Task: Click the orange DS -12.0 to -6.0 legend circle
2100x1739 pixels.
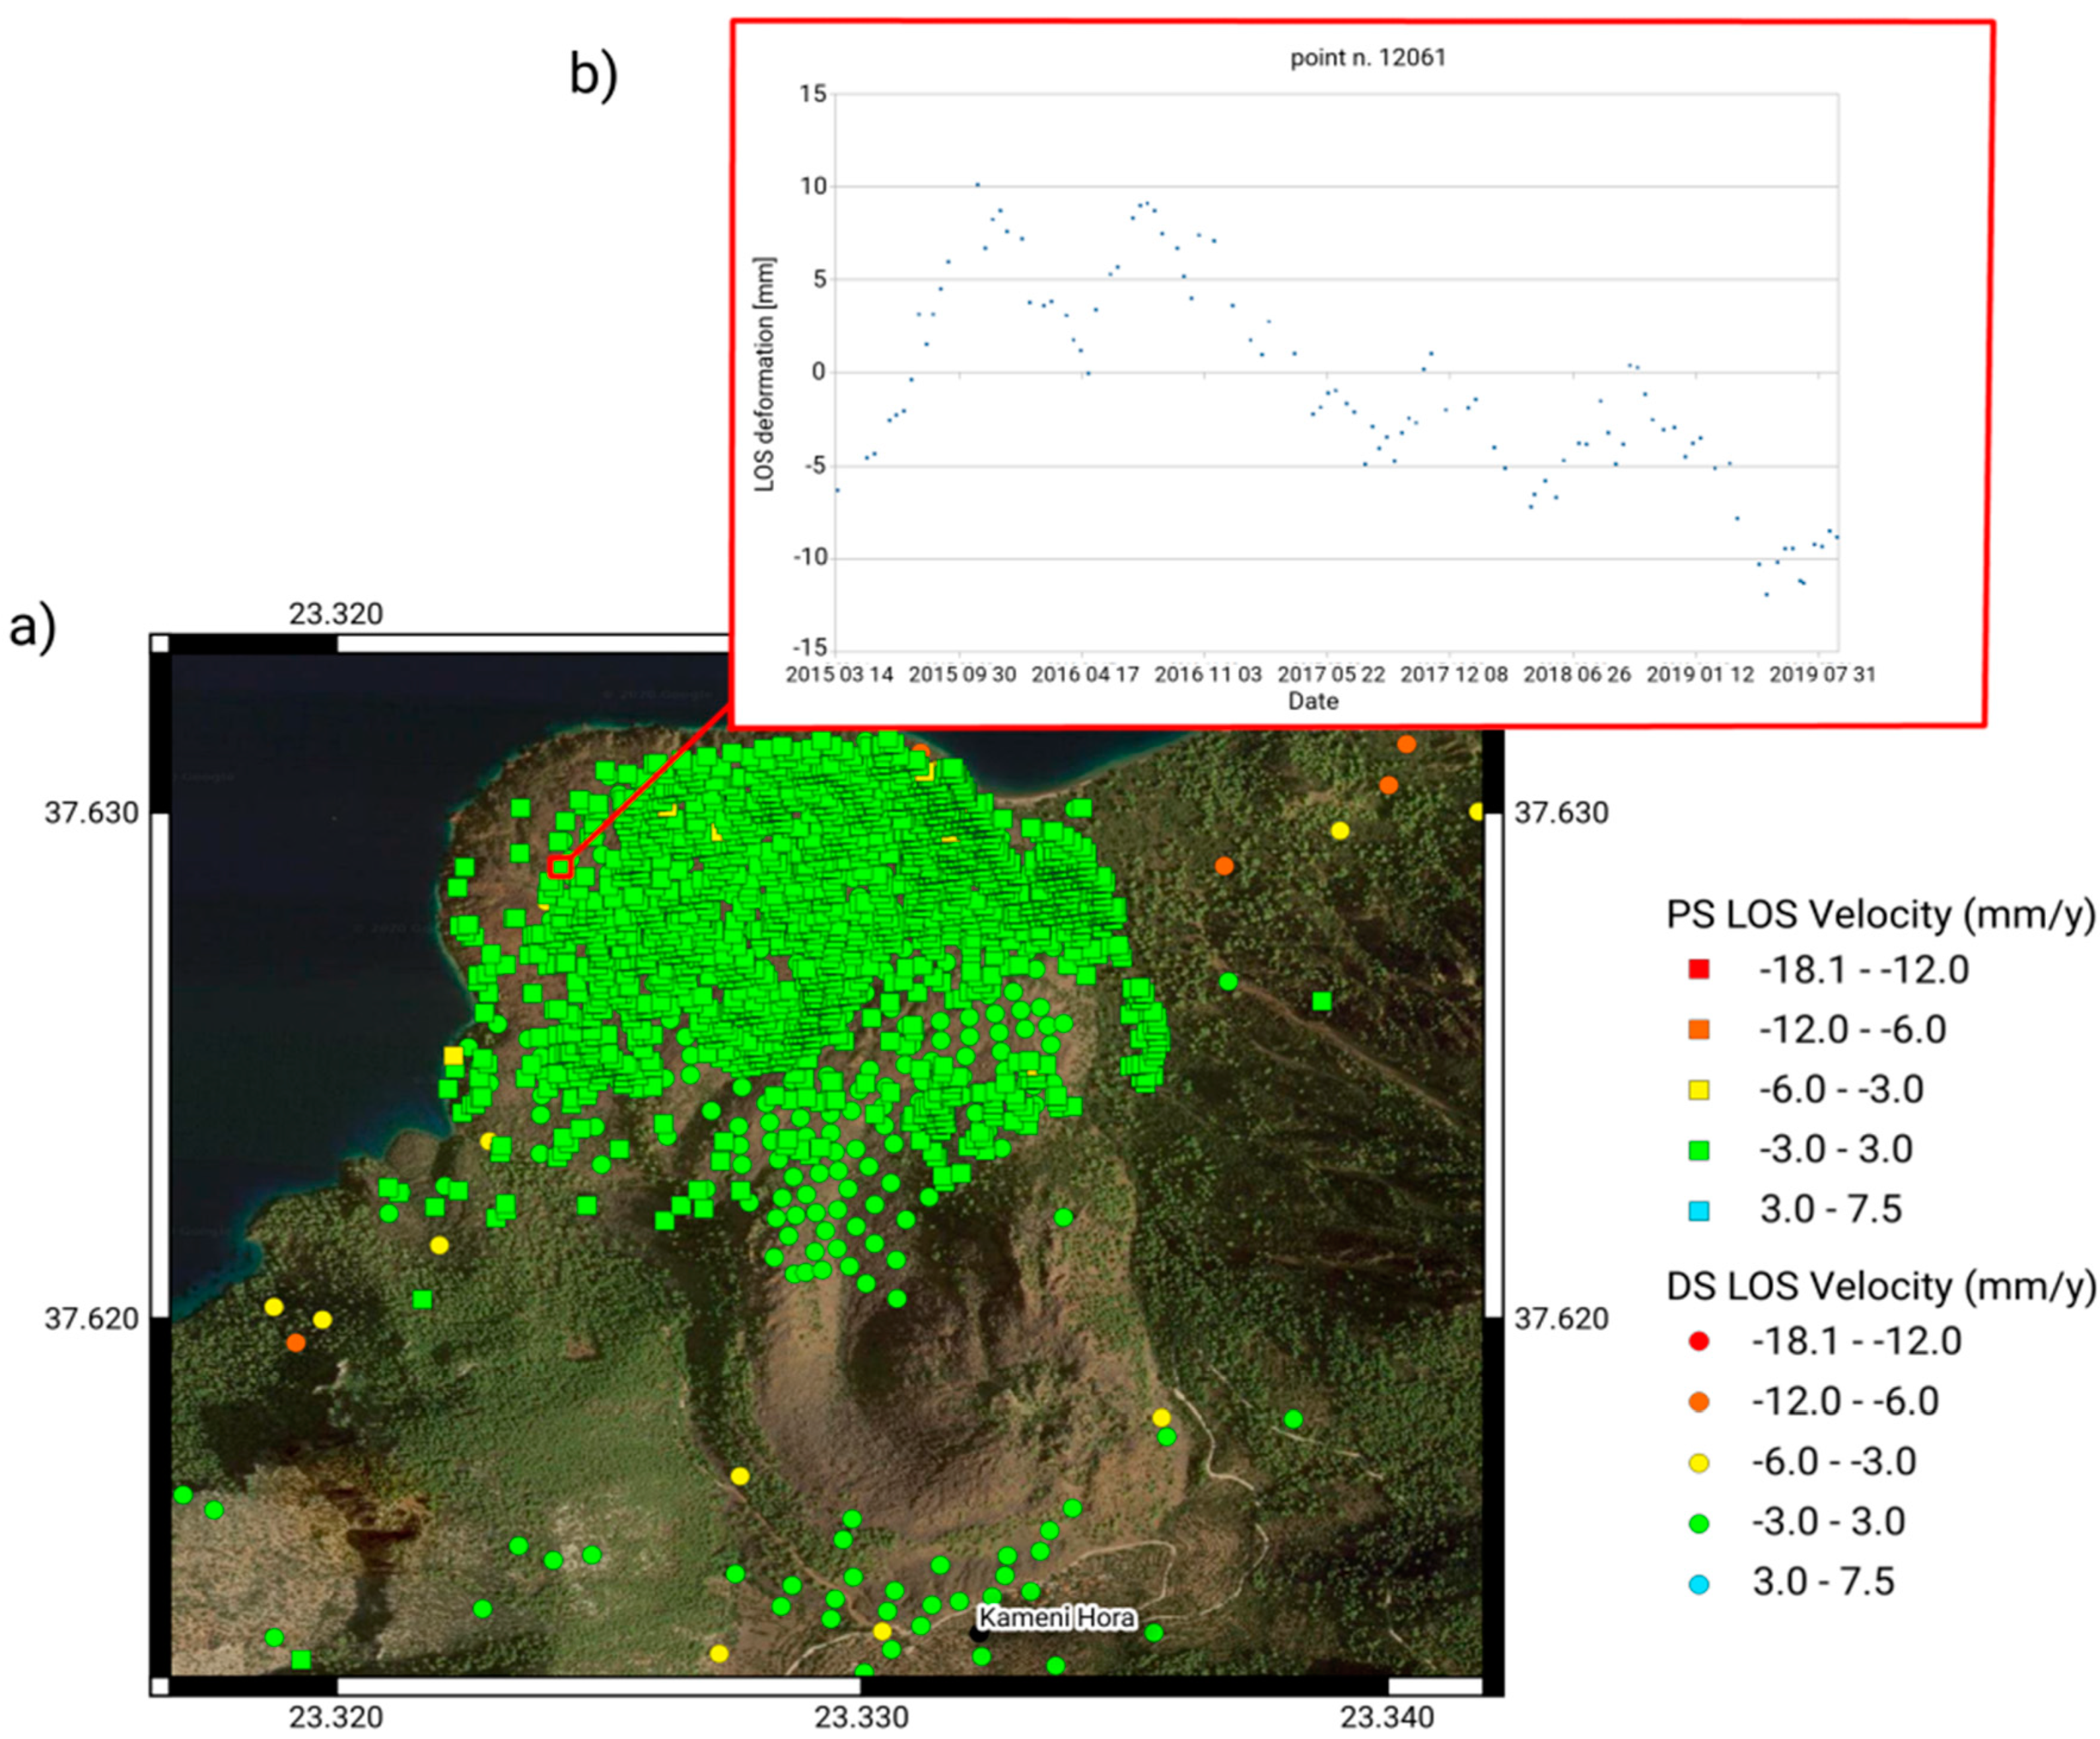Action: [1698, 1402]
